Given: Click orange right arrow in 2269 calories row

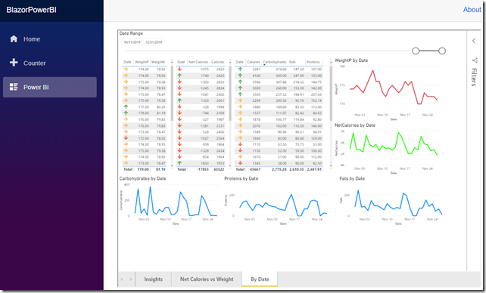Looking at the screenshot, I should pyautogui.click(x=240, y=100).
